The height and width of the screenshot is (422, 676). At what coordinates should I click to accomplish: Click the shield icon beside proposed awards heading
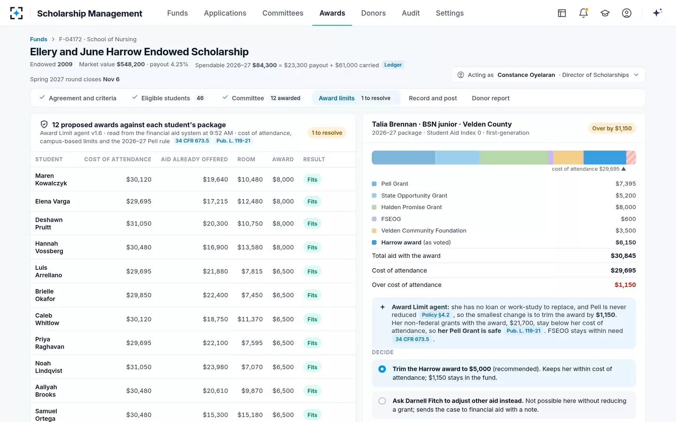pos(44,124)
